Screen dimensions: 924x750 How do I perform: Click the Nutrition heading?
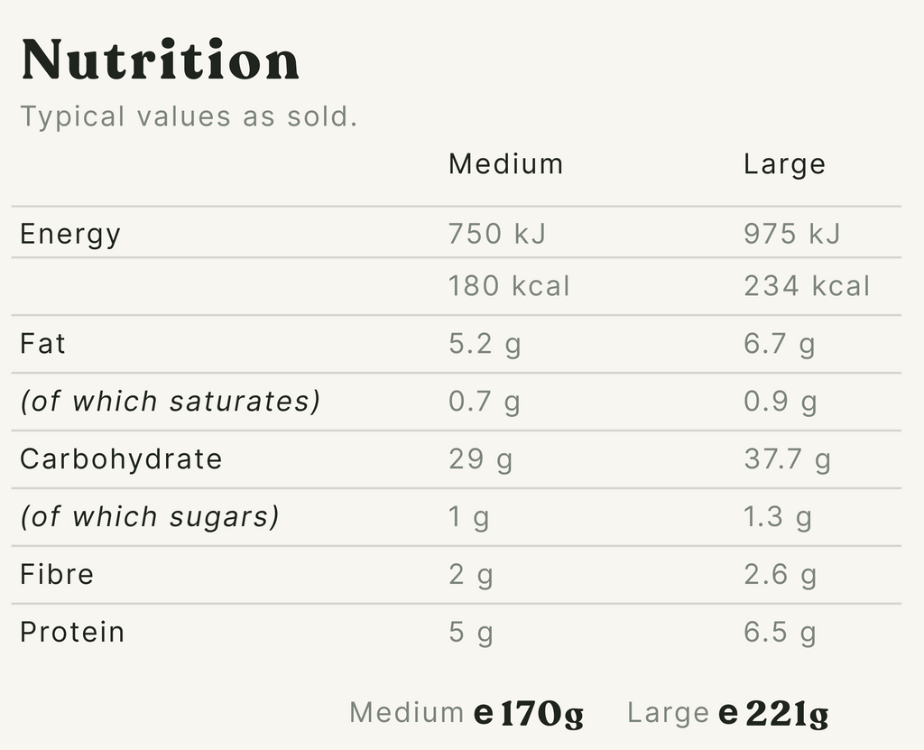click(160, 61)
